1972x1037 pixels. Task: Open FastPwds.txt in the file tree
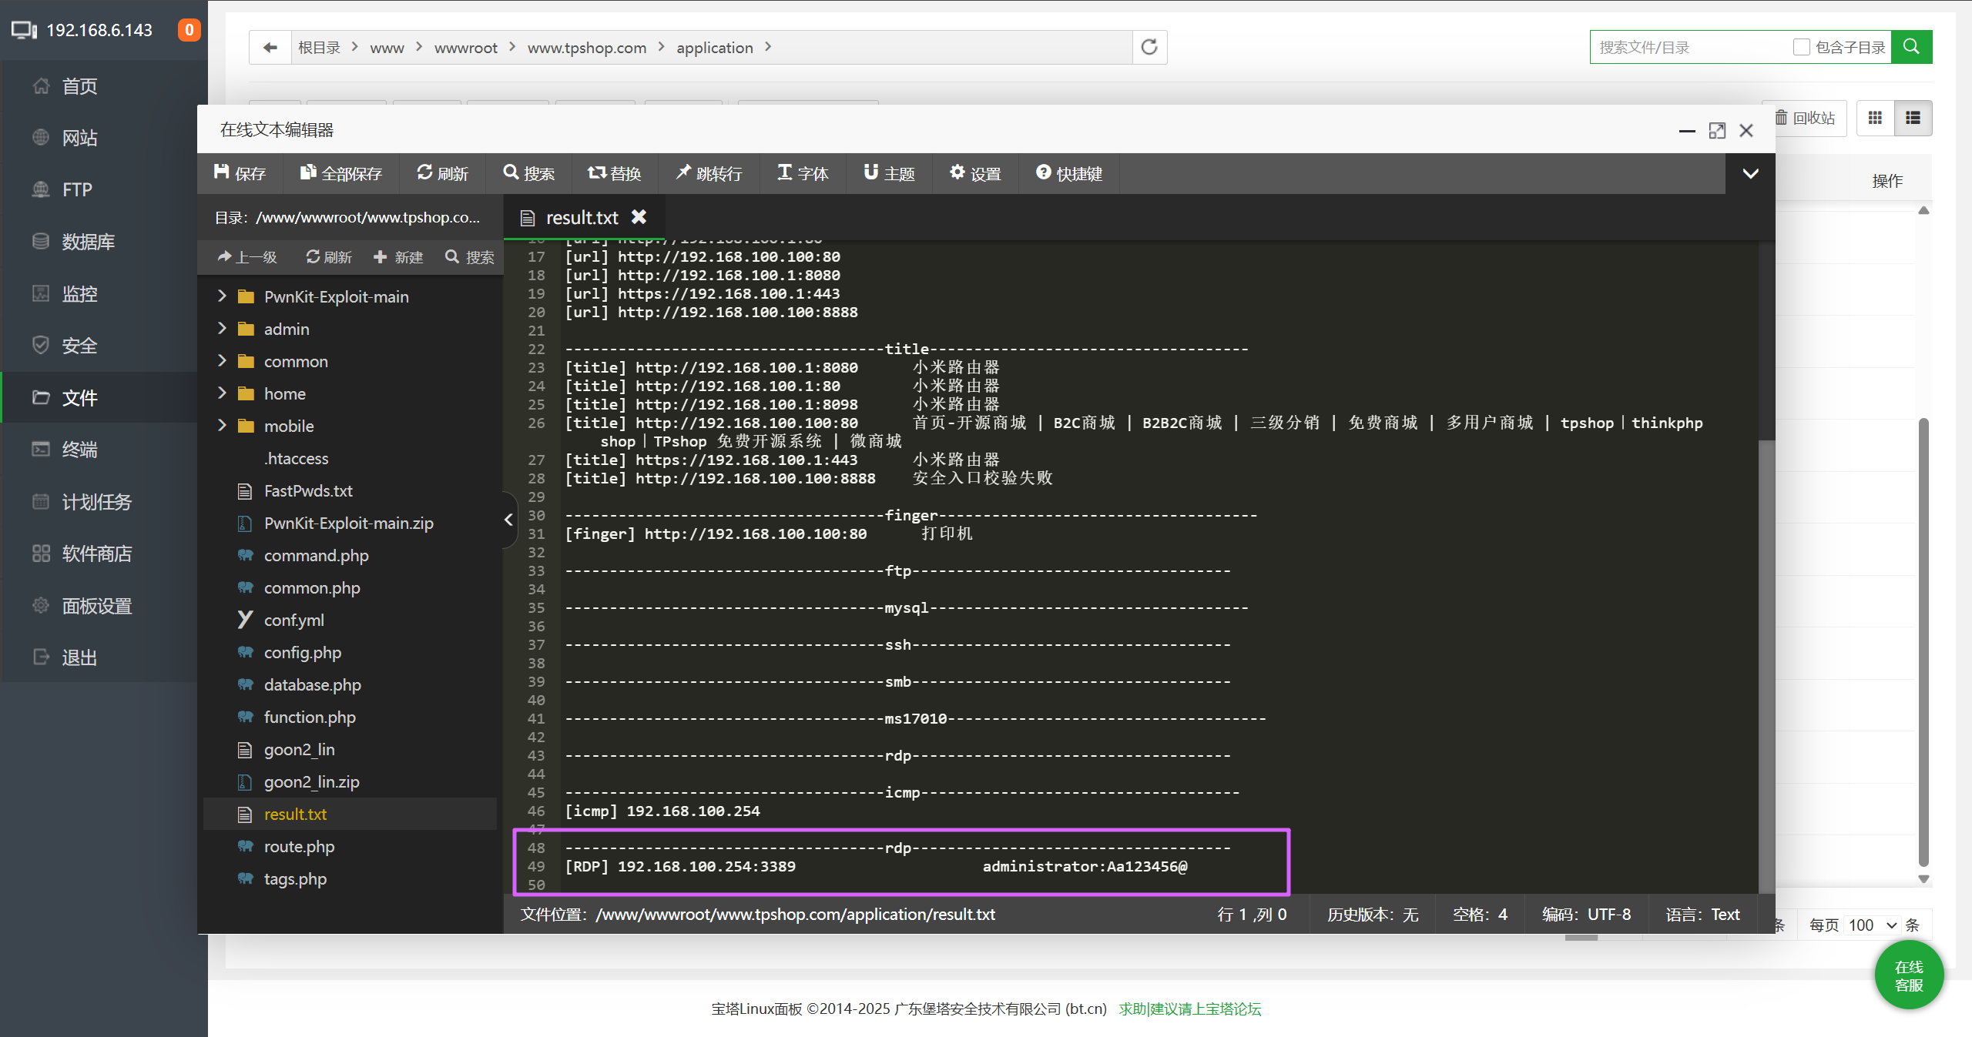(308, 490)
